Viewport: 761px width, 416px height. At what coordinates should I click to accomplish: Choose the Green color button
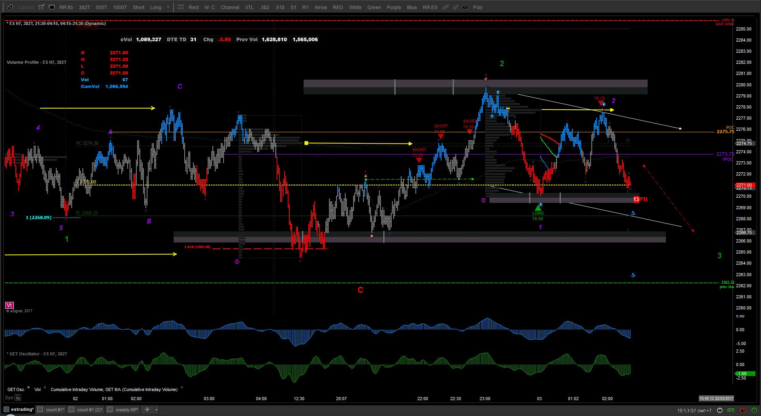tap(374, 8)
